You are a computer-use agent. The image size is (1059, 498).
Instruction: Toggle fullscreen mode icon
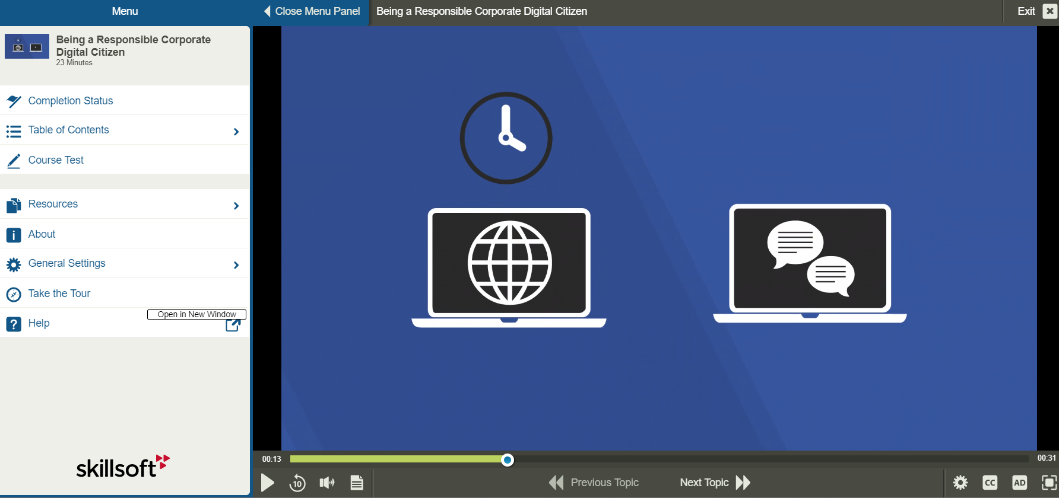[x=1049, y=483]
